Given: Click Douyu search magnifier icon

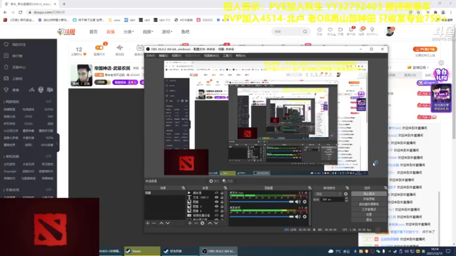Looking at the screenshot, I should 305,32.
